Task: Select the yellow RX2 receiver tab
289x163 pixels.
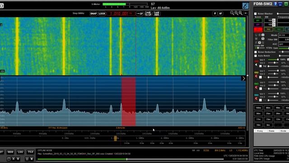Action: point(269,29)
